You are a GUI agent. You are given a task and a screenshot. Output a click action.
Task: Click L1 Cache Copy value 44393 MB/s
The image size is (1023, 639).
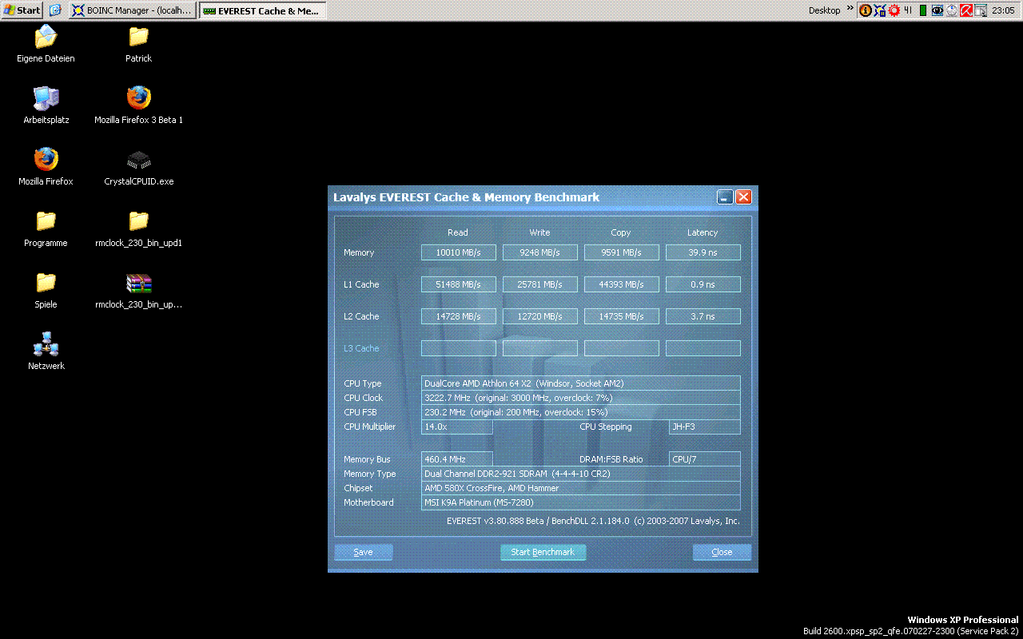click(621, 284)
